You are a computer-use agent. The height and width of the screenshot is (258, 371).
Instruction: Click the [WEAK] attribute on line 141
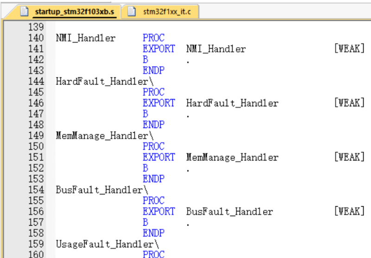[349, 49]
